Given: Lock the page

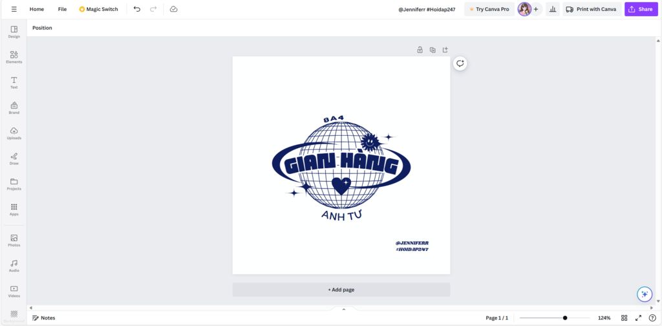Looking at the screenshot, I should pos(420,50).
